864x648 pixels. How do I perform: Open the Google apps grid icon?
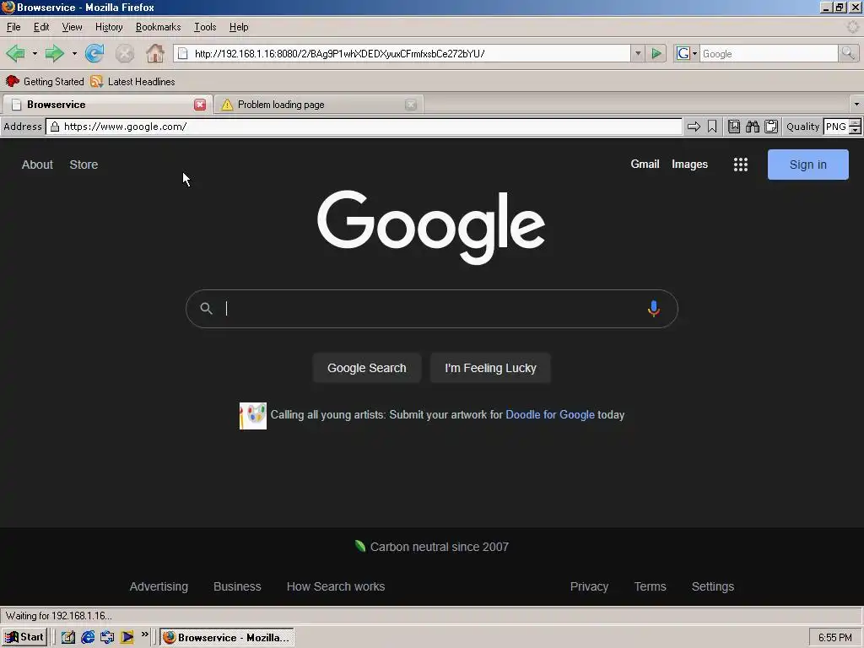tap(741, 165)
